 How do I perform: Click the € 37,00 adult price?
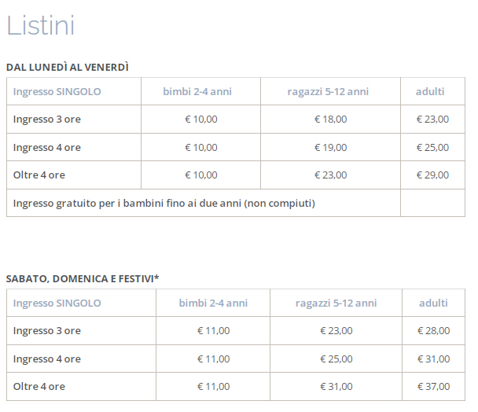click(x=433, y=386)
